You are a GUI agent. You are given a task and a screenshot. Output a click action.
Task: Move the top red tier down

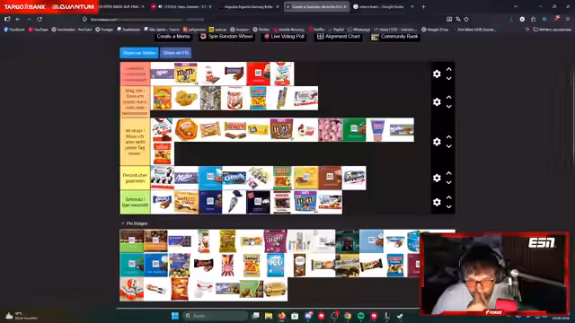coord(449,78)
